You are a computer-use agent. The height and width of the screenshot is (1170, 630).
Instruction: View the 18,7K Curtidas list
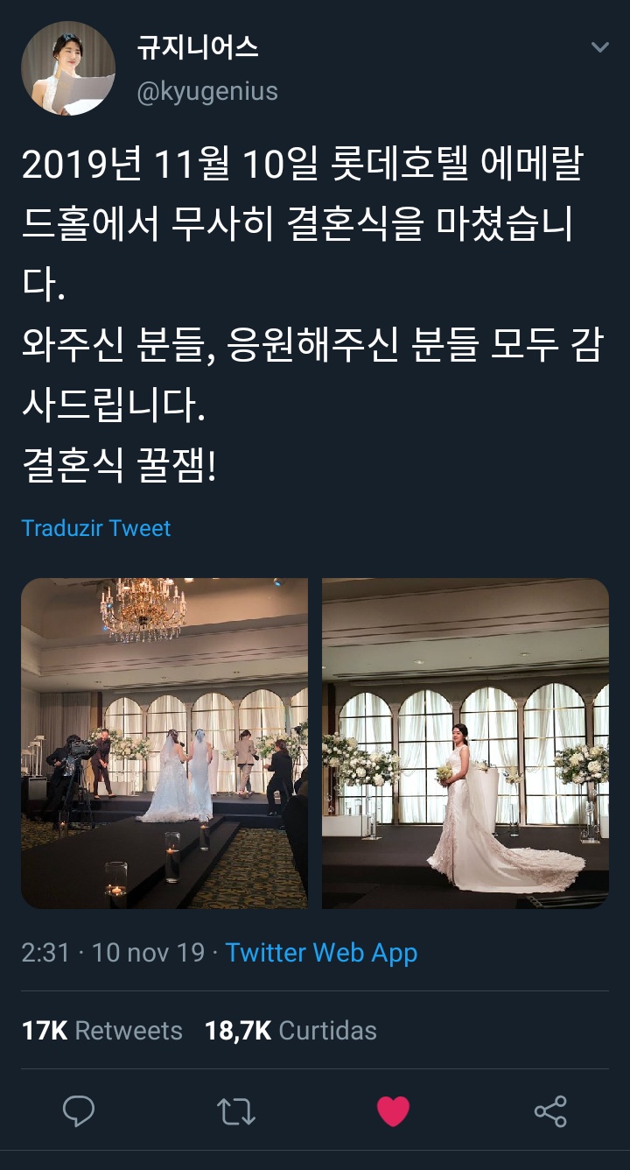point(290,1031)
